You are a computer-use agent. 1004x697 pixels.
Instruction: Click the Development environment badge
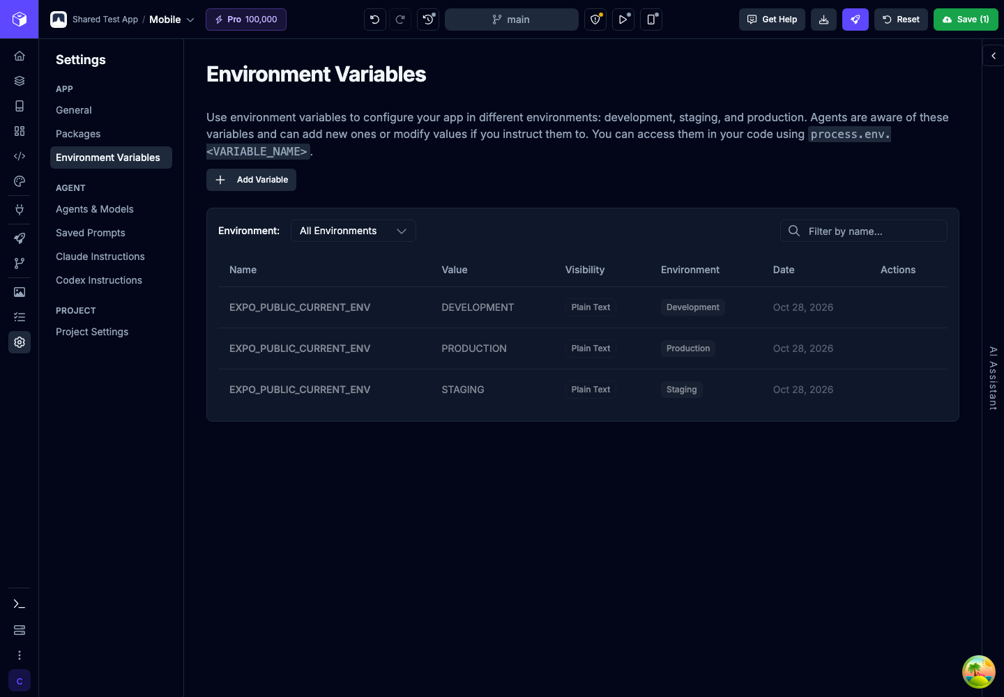(693, 307)
